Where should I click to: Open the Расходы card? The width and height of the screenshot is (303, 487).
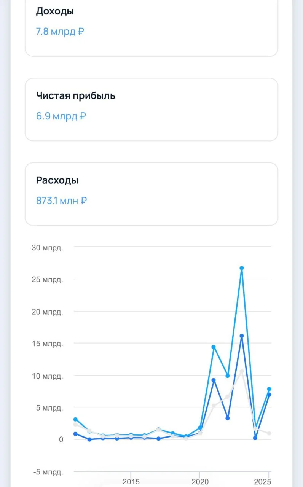151,194
